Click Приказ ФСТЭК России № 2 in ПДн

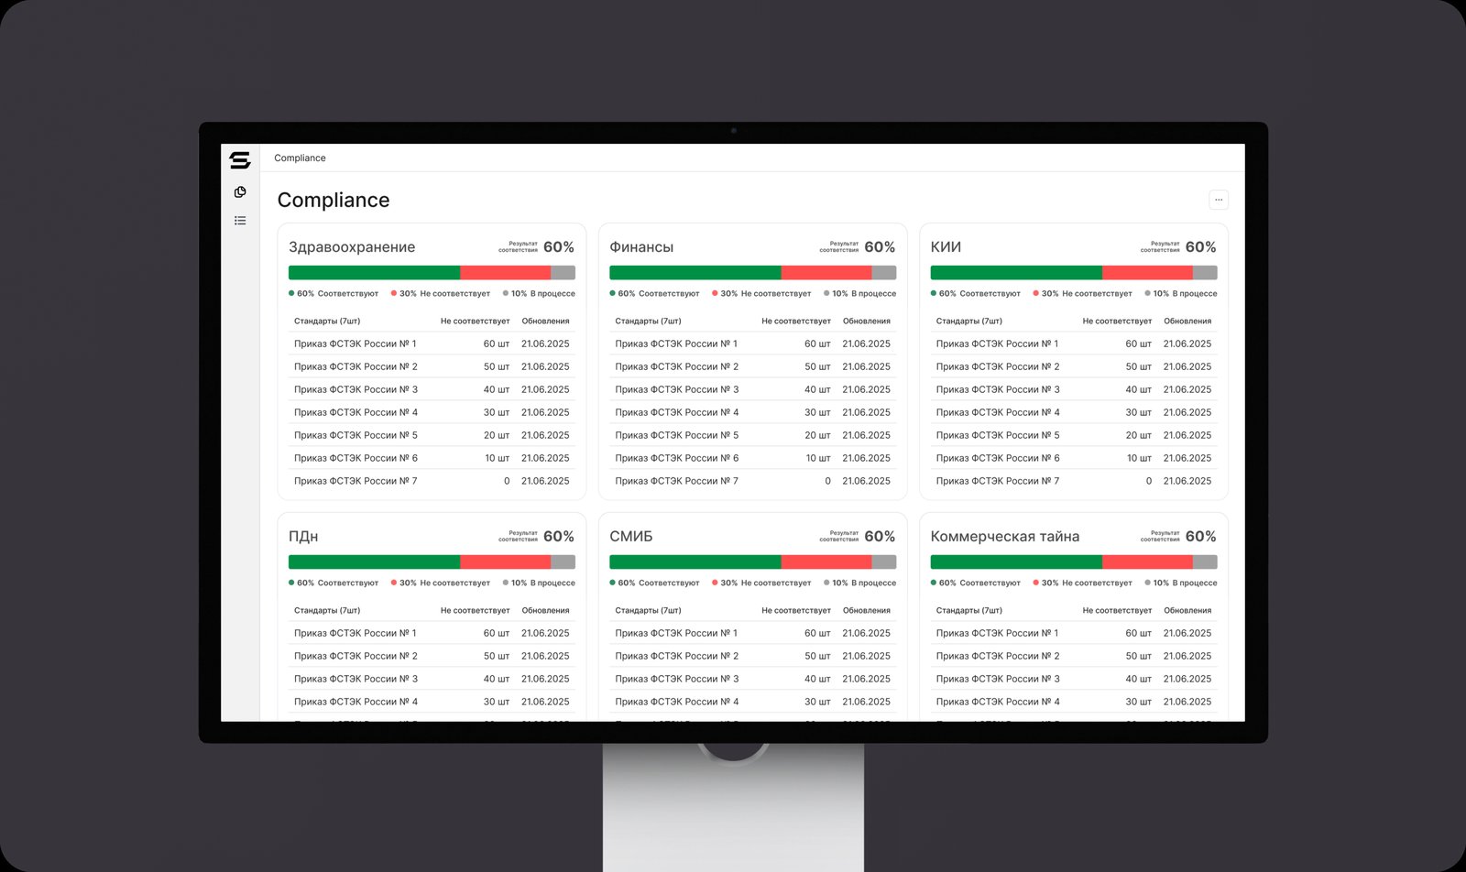(x=356, y=656)
